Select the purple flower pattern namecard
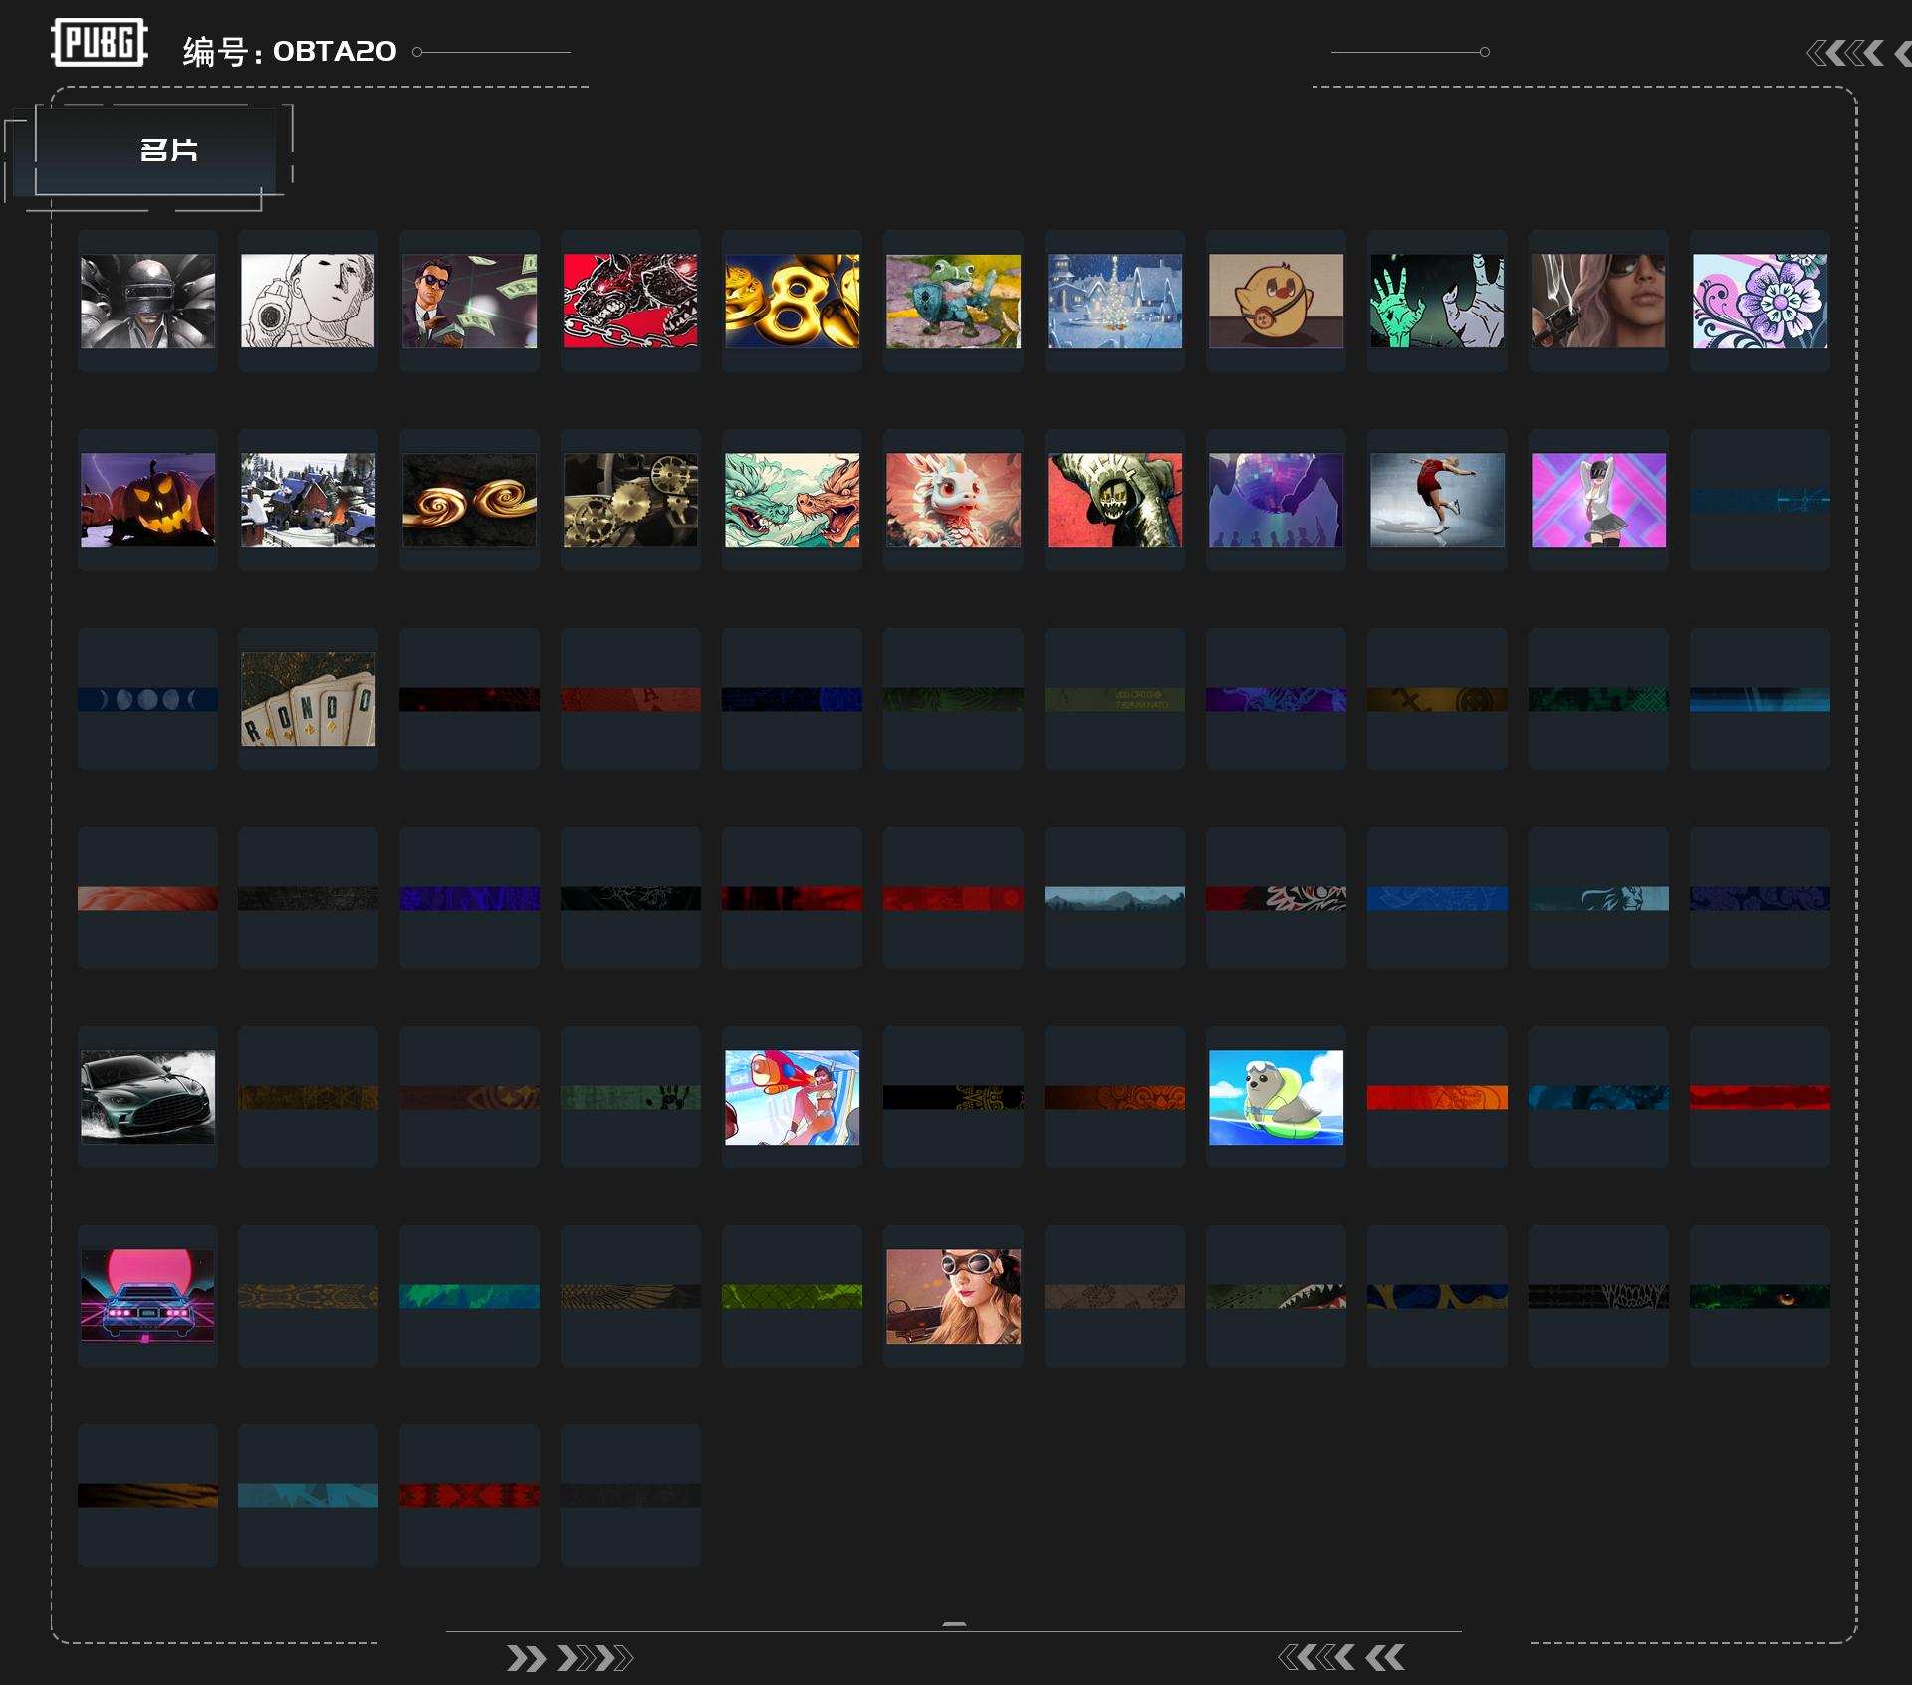Image resolution: width=1912 pixels, height=1685 pixels. 1760,301
